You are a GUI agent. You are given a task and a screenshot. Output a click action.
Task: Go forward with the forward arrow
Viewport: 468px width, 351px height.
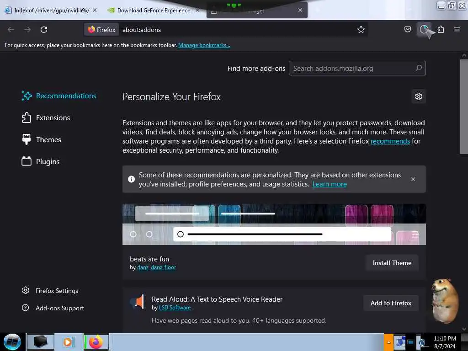pyautogui.click(x=27, y=30)
